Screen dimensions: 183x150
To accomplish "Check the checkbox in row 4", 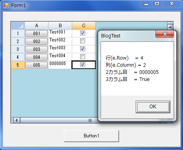I will pyautogui.click(x=82, y=57).
